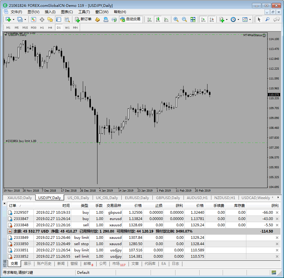Sort orders by the 时间 column header
The image size is (284, 278).
tap(53, 206)
